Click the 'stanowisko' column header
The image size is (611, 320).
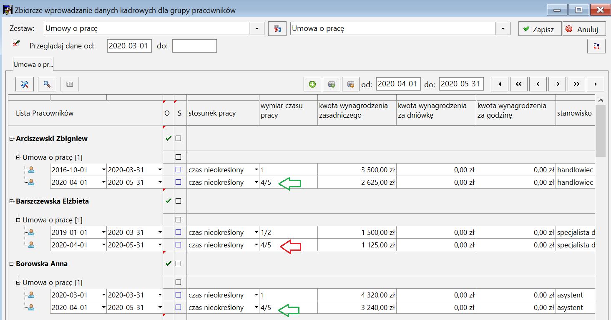(574, 113)
